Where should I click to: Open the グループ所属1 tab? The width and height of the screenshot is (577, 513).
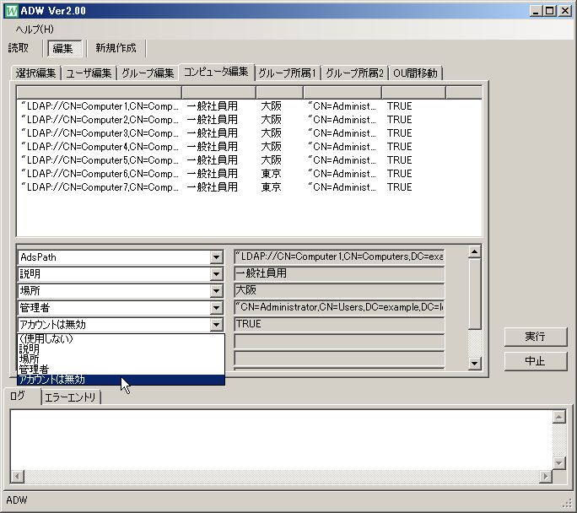[288, 73]
